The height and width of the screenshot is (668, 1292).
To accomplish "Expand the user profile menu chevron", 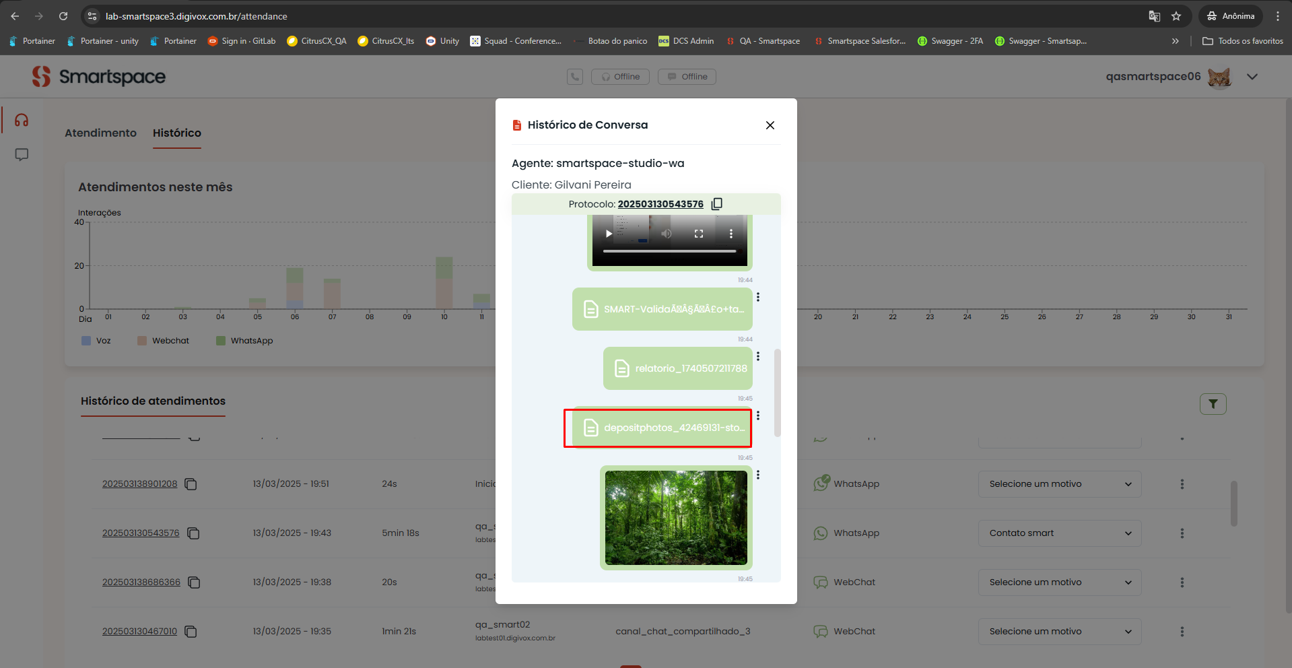I will (1252, 77).
